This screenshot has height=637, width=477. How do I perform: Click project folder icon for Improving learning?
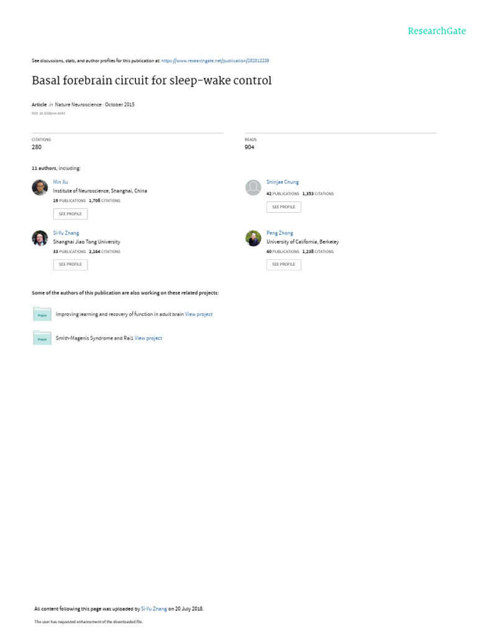click(x=42, y=314)
